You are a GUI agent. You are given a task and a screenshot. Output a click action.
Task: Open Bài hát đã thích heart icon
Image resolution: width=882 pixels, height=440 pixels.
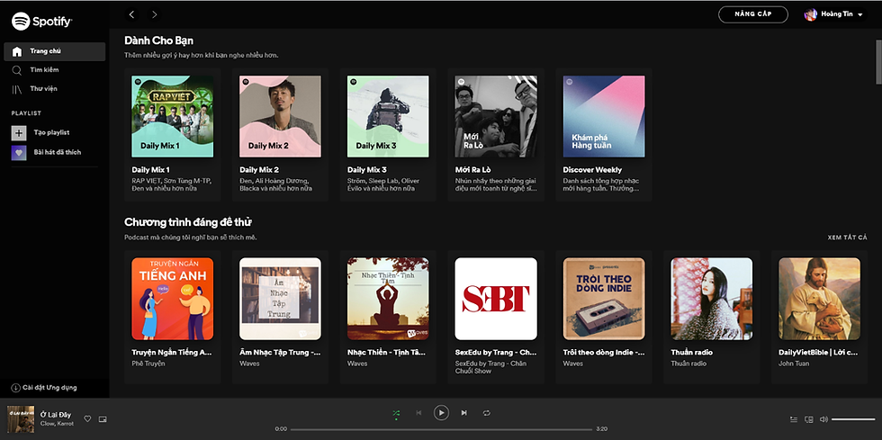pos(19,152)
